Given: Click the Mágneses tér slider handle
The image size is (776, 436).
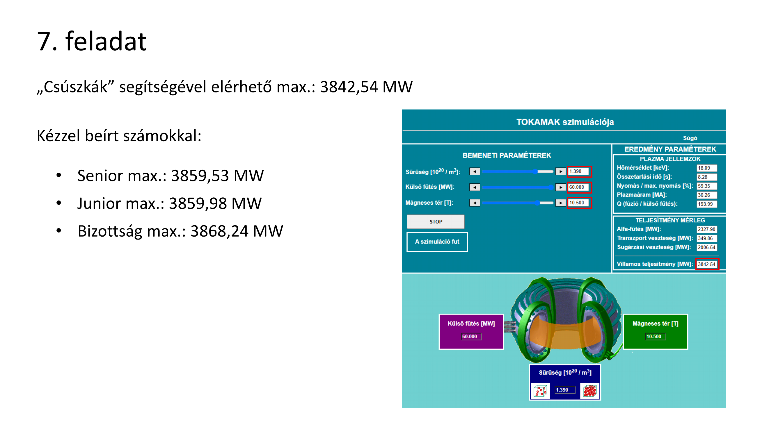Looking at the screenshot, I should point(537,203).
